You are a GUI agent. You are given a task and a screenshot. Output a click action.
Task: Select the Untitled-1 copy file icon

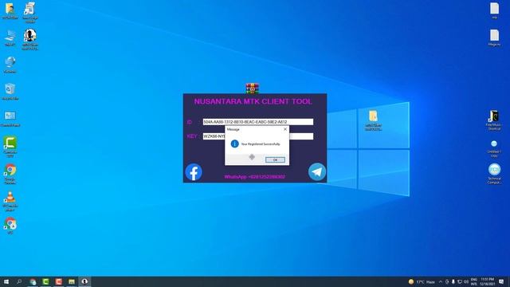[494, 148]
